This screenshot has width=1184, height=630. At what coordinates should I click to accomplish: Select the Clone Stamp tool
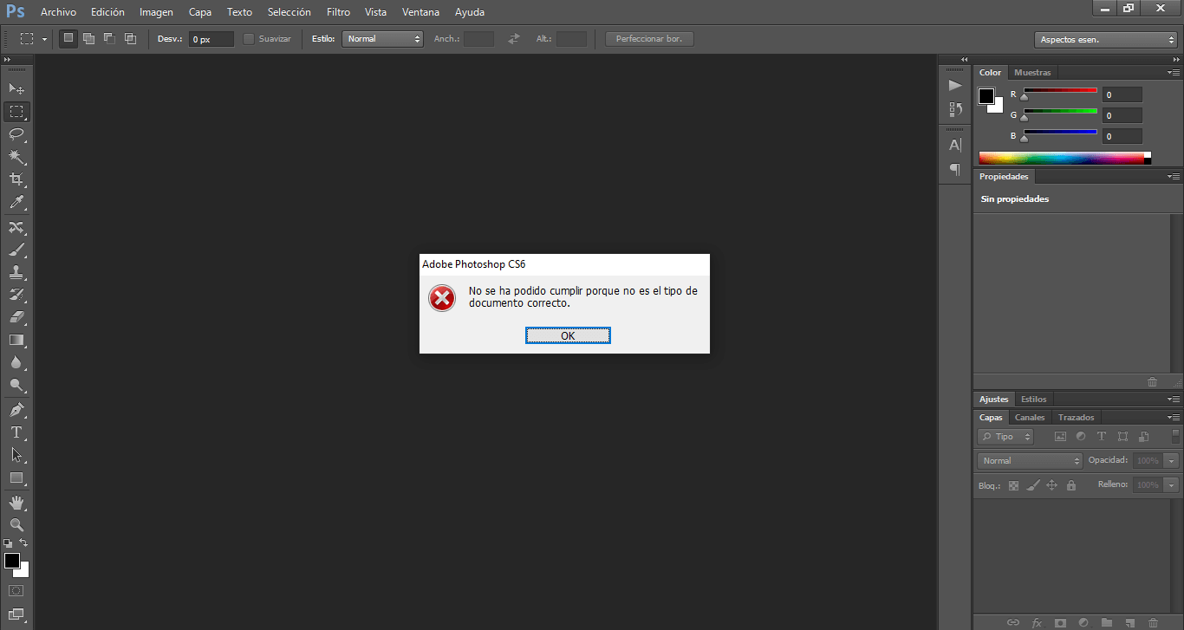coord(16,272)
